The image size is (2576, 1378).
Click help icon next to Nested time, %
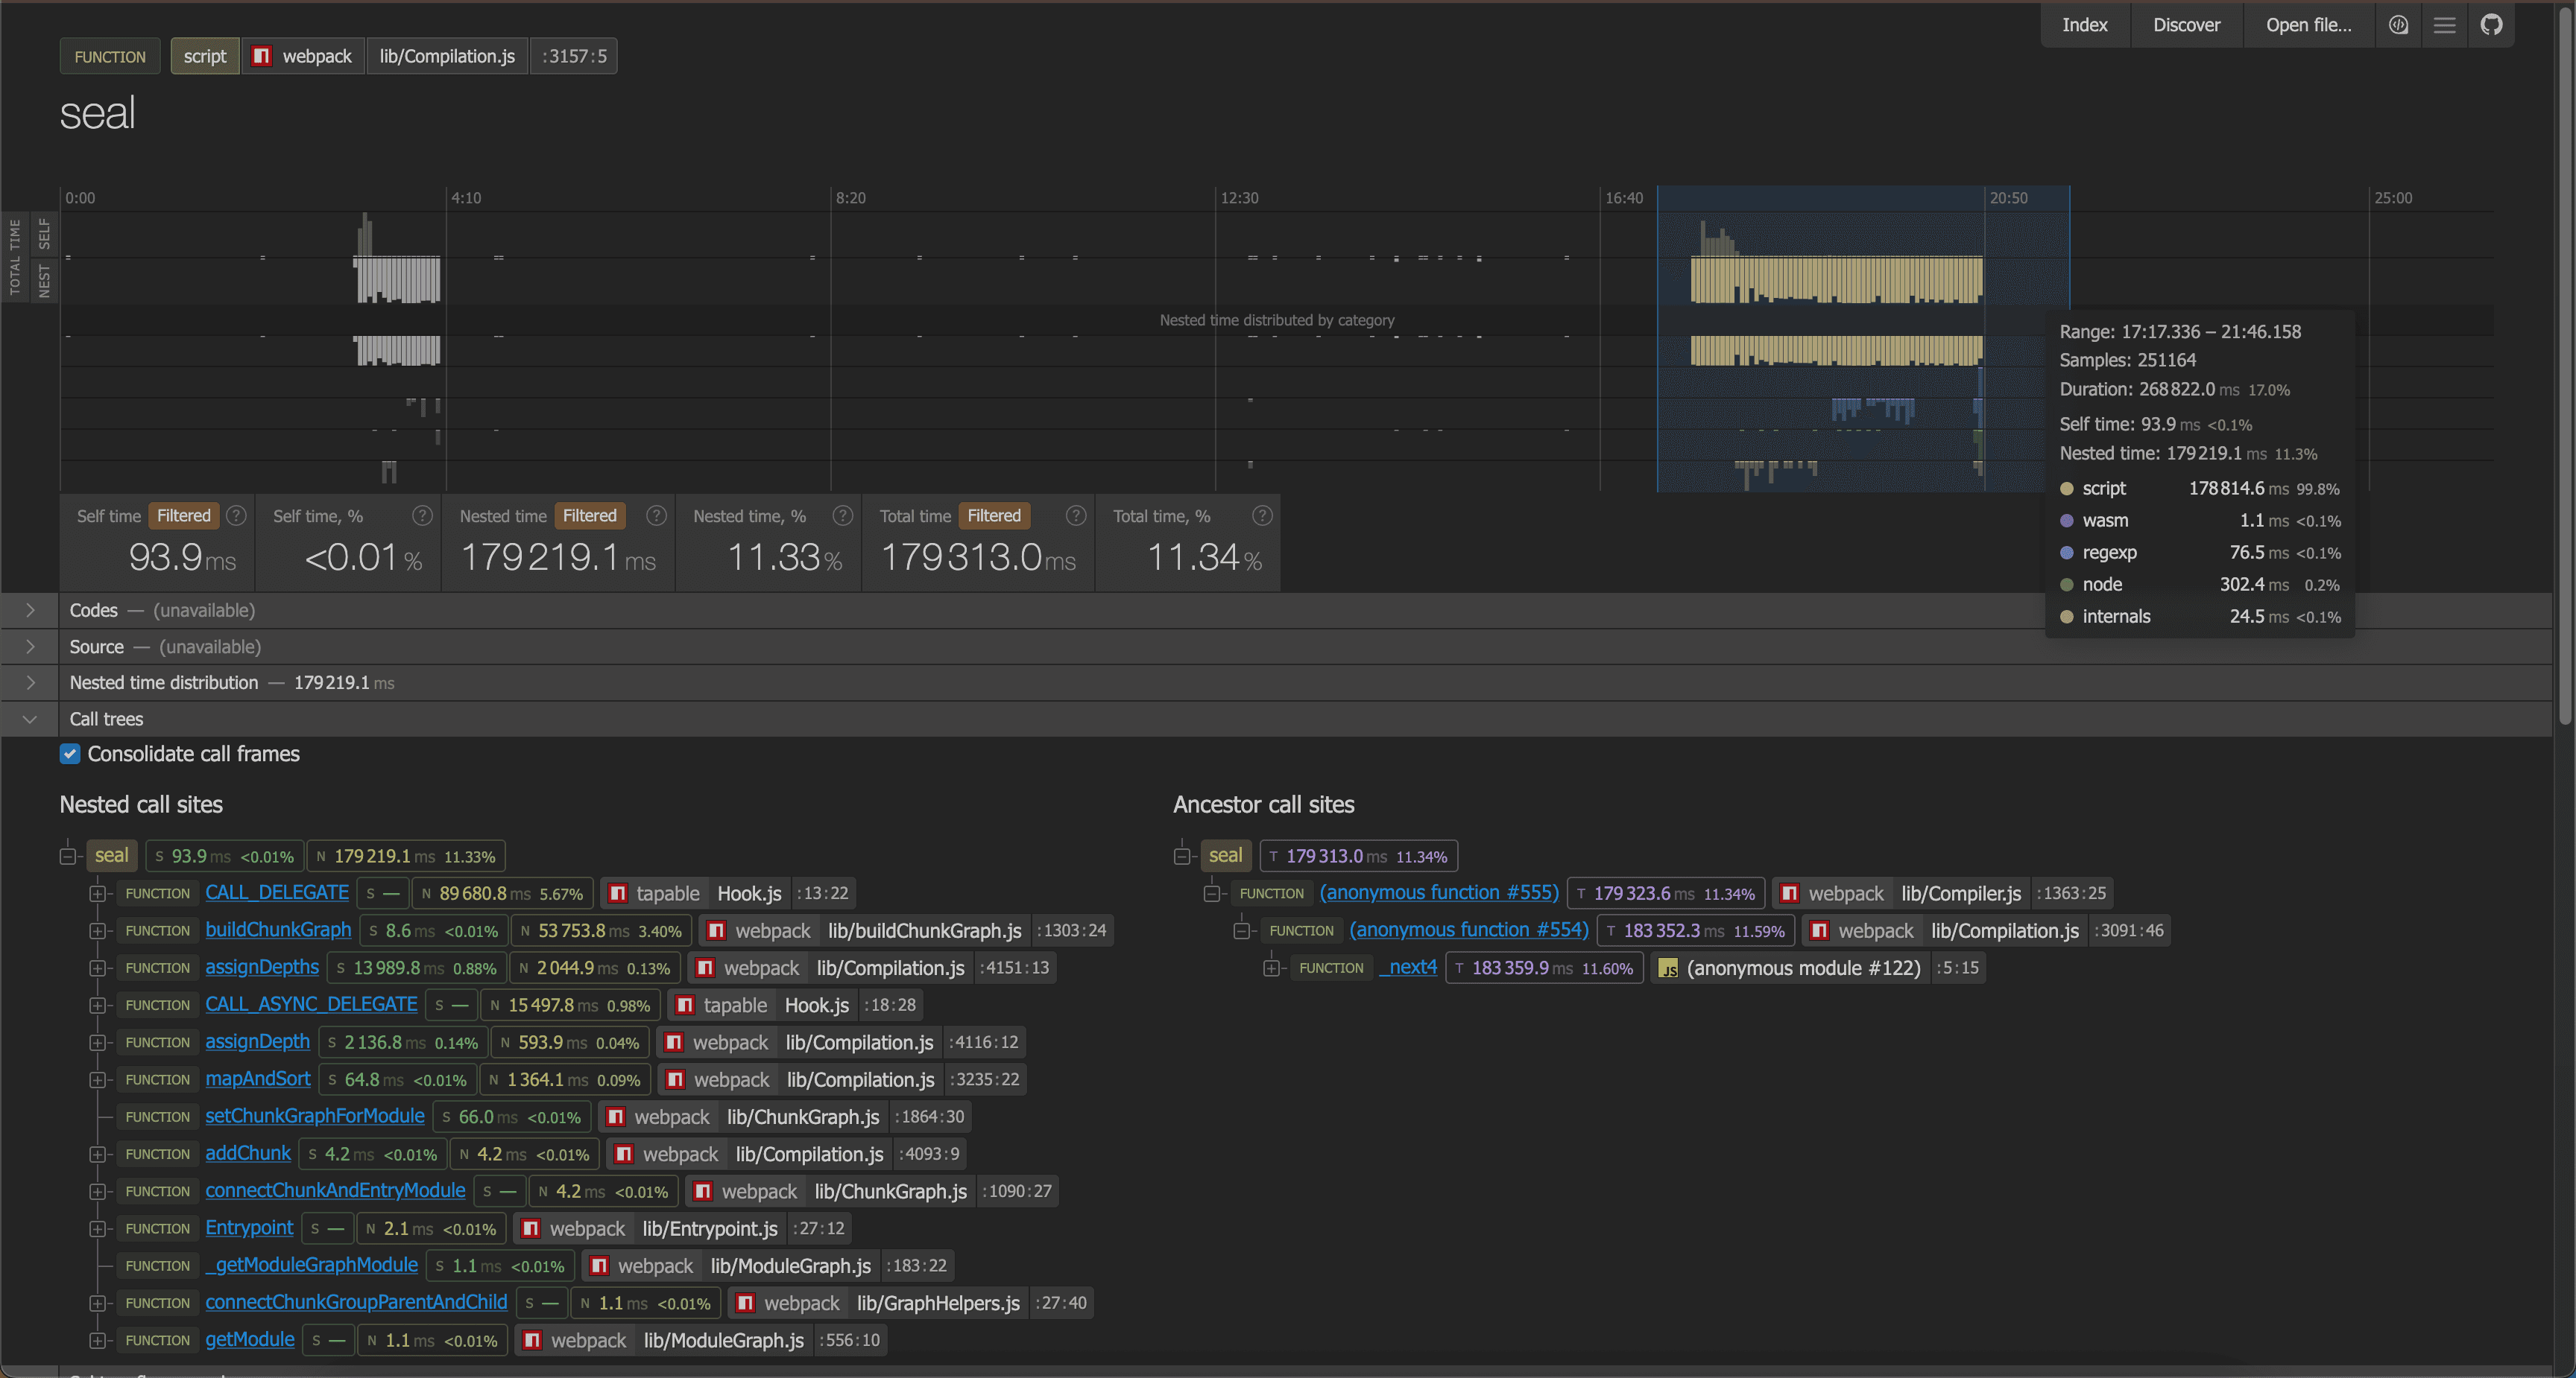tap(843, 515)
